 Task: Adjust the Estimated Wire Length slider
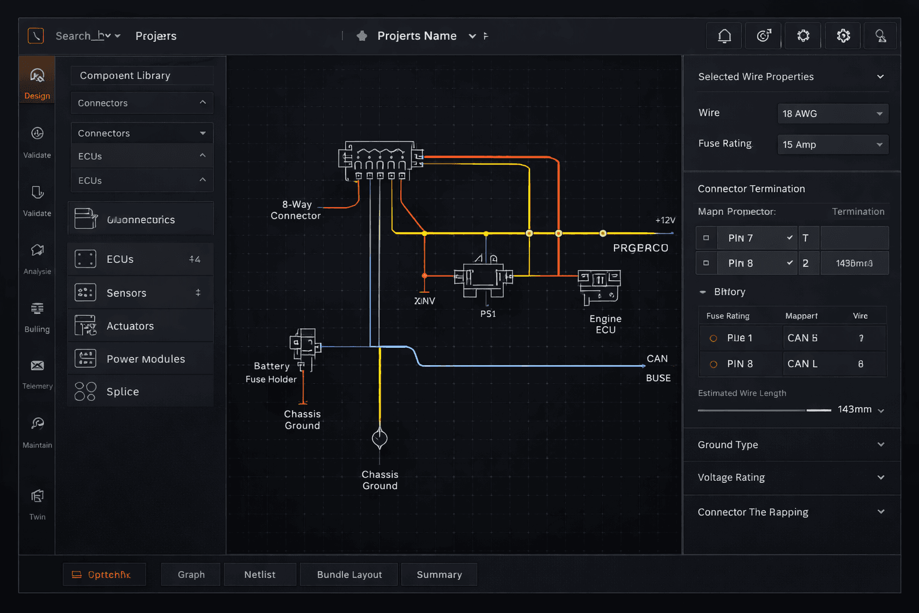pyautogui.click(x=818, y=411)
